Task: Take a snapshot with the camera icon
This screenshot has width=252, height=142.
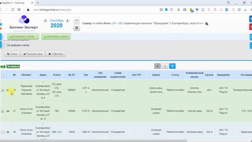Action: coord(161,9)
